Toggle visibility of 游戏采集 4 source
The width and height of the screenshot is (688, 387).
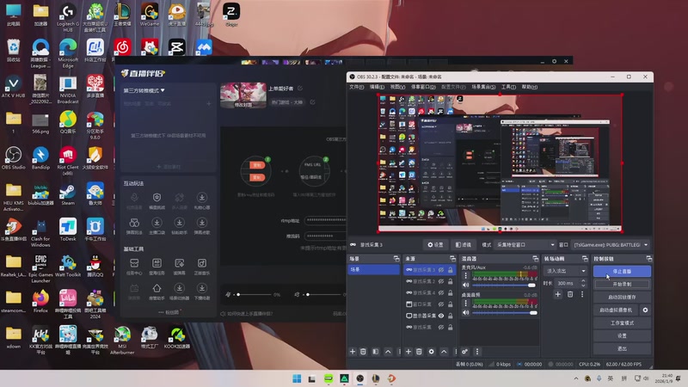pos(441,292)
